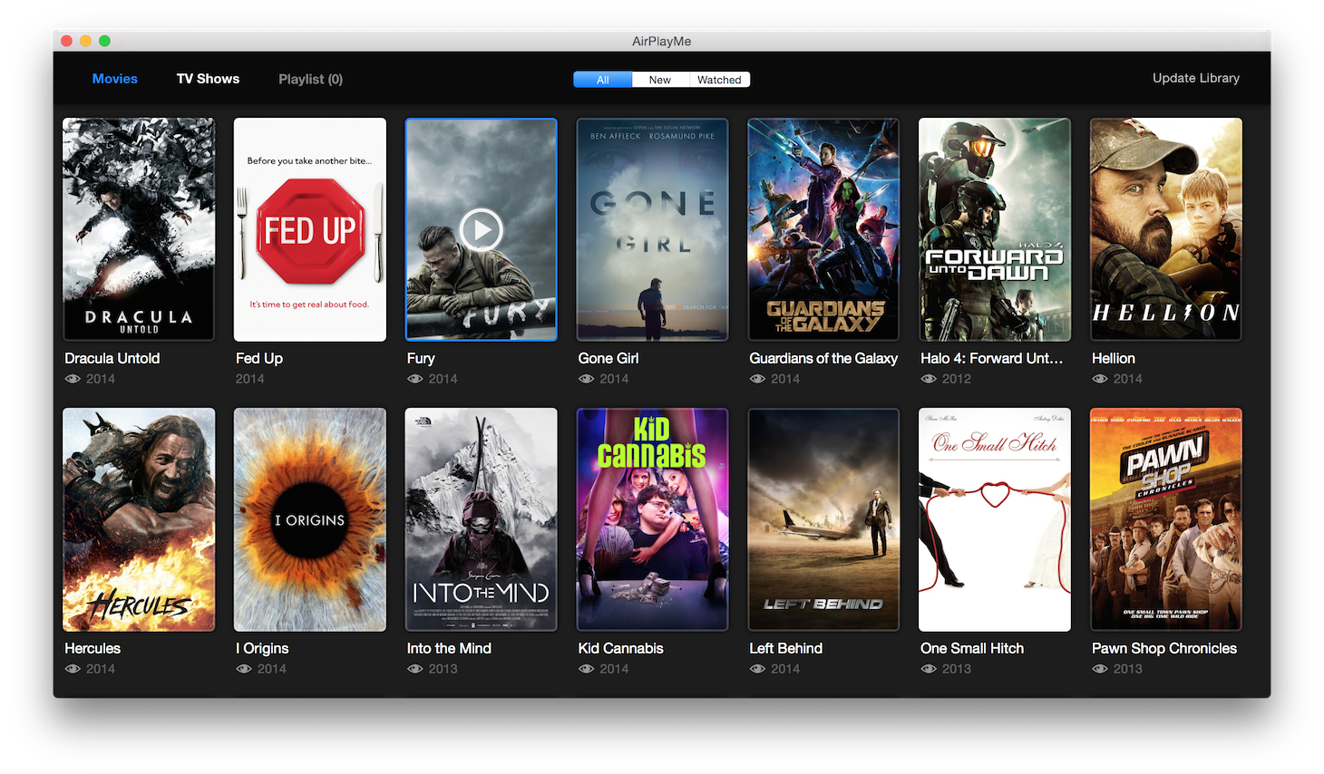Click the Gone Girl title text
The image size is (1324, 774).
click(608, 358)
